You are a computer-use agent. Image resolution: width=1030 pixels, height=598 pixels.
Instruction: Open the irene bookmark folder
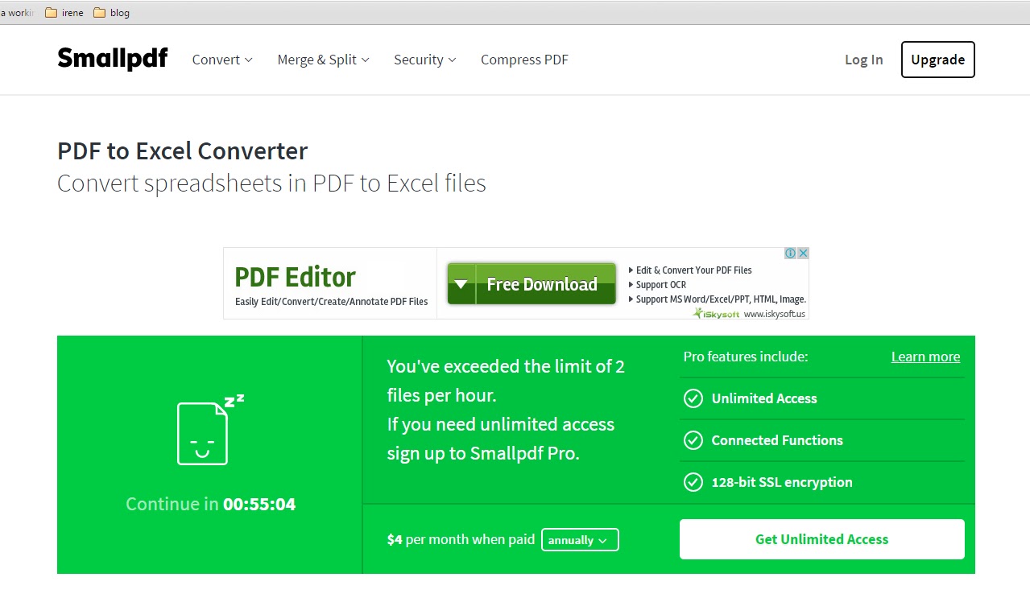coord(64,13)
